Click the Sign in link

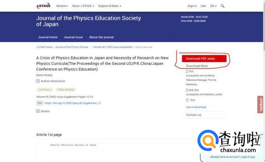click(x=192, y=6)
